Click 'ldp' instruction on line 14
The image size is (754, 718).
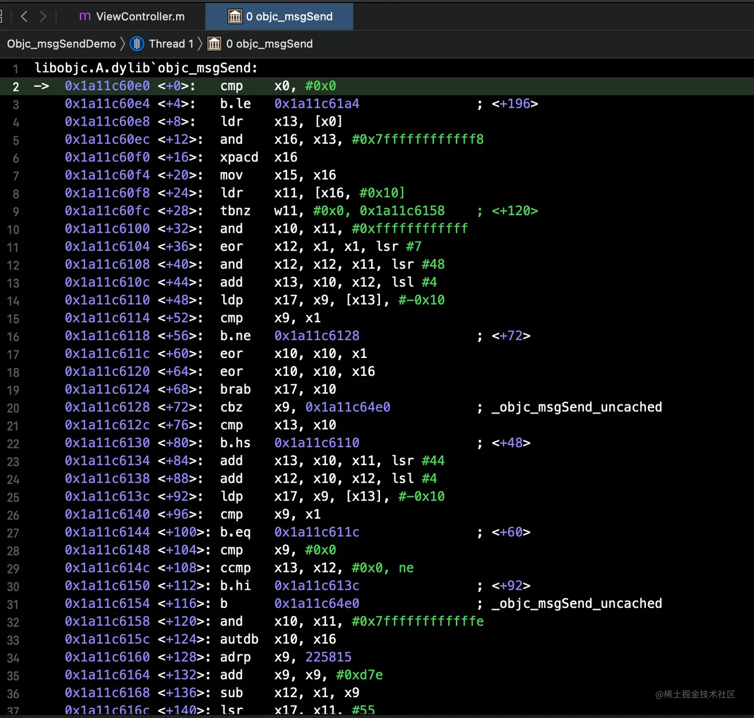point(231,300)
